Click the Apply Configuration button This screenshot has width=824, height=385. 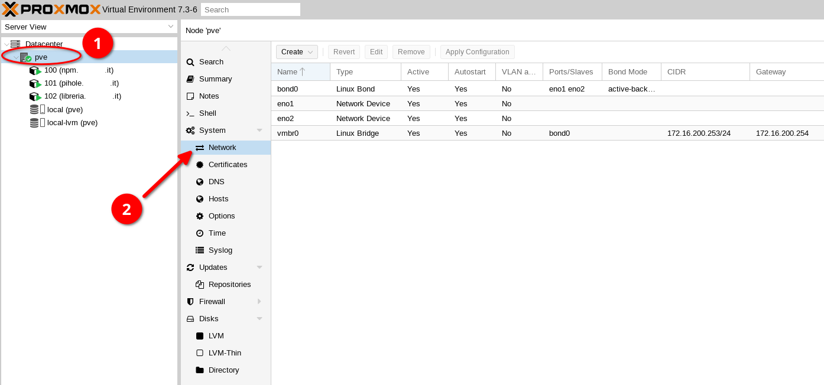point(477,52)
